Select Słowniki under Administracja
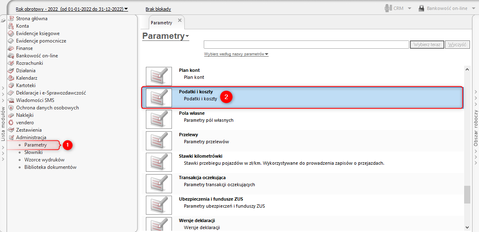The width and height of the screenshot is (479, 232). (33, 152)
